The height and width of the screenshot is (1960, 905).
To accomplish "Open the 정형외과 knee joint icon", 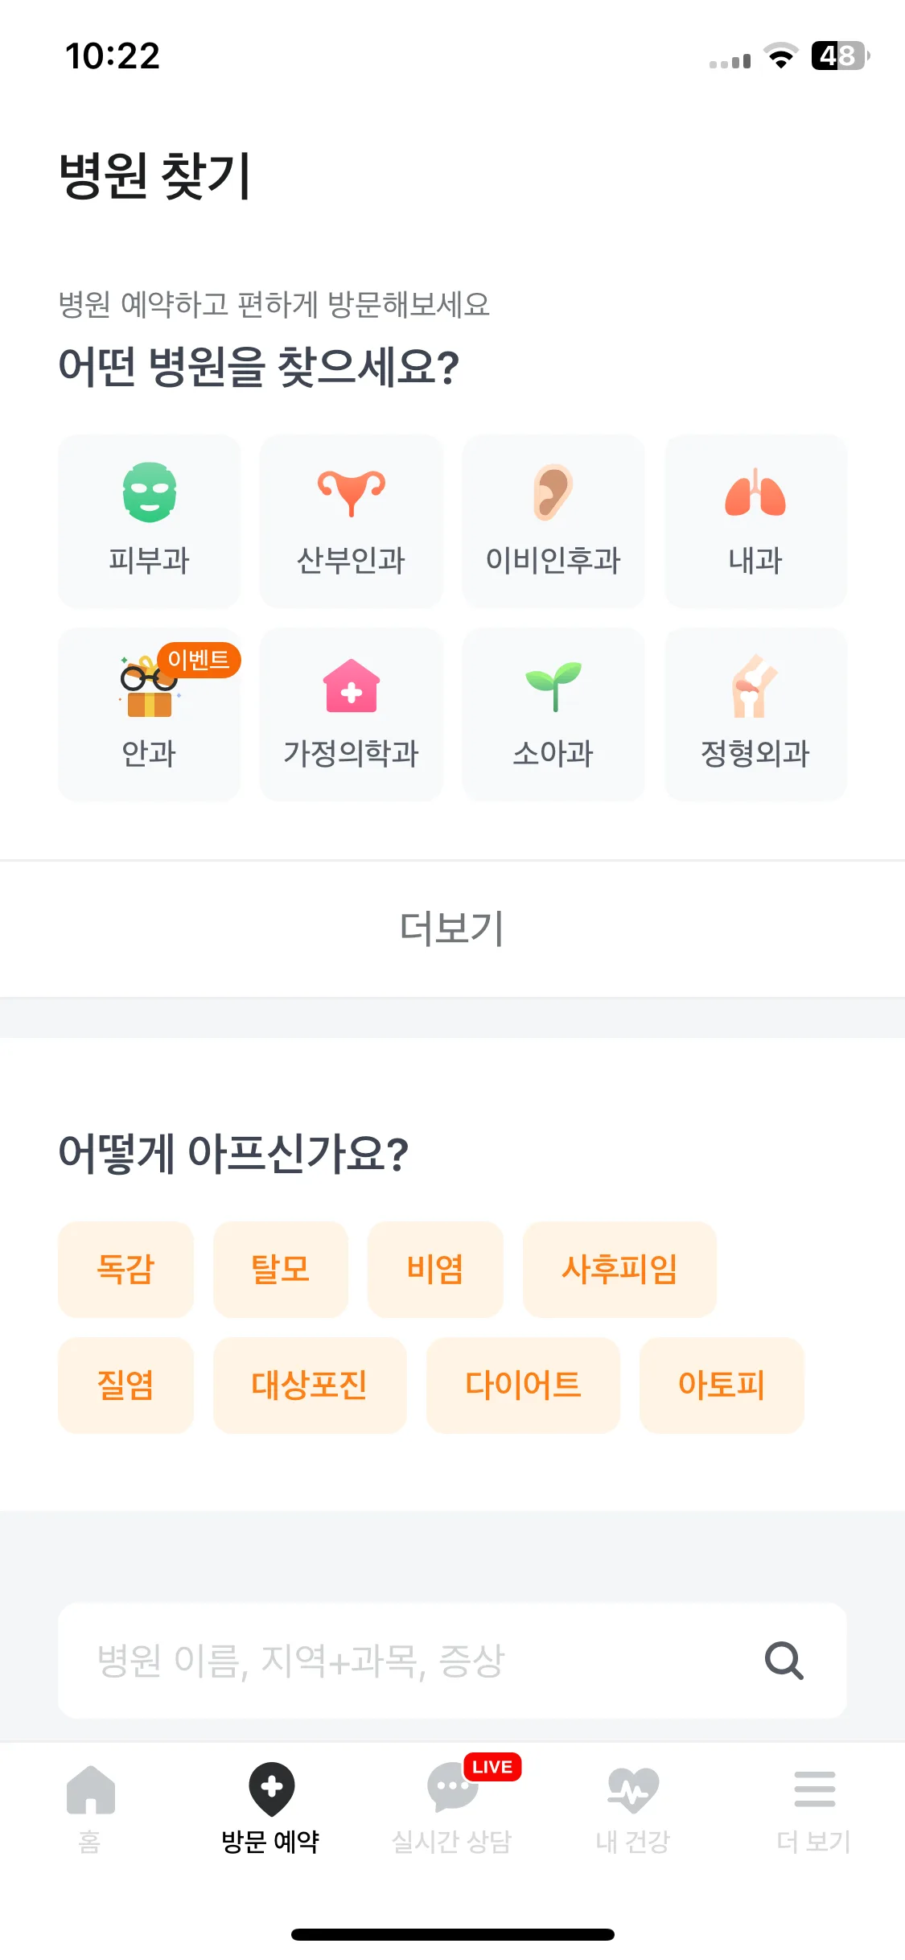I will click(x=755, y=686).
